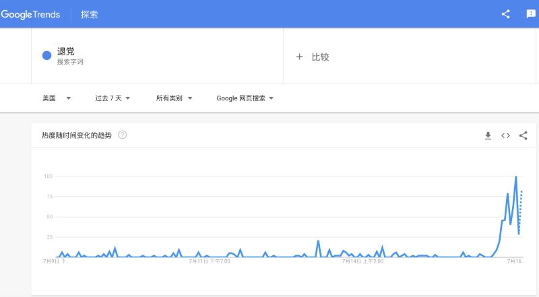Open the 探索 (Explore) page link
The image size is (539, 297).
click(90, 14)
